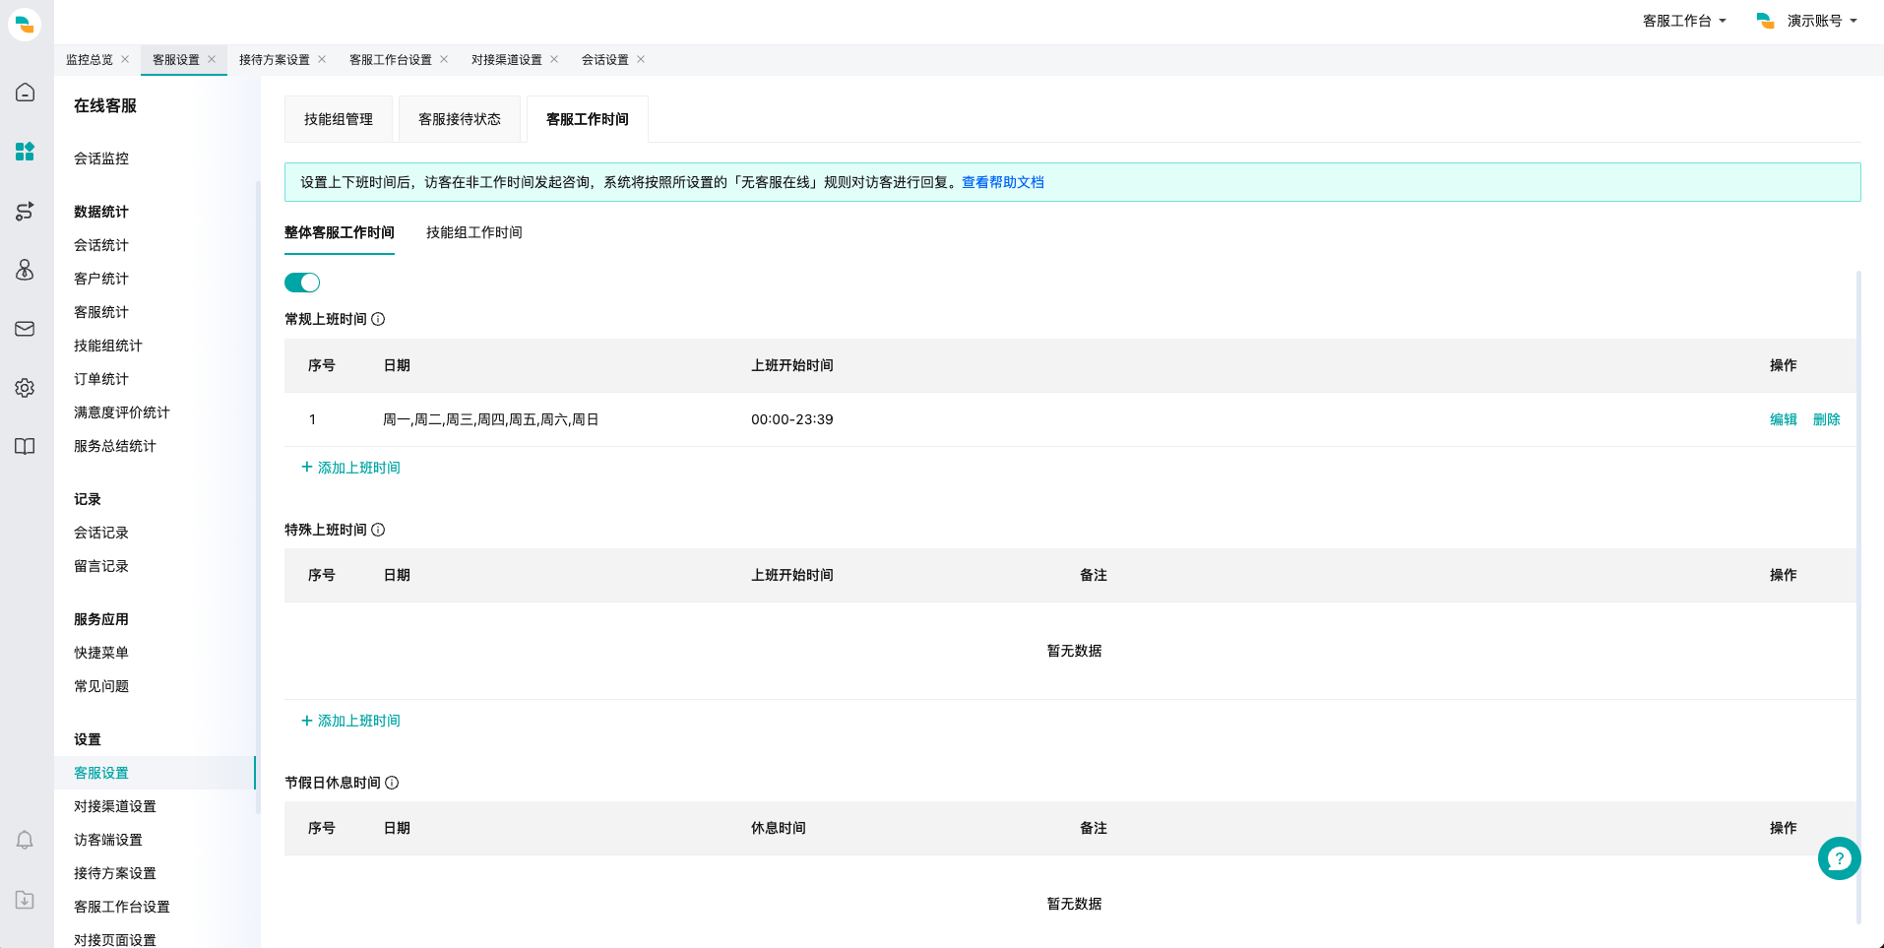Close the 会话设置 tab
This screenshot has width=1884, height=948.
[x=641, y=59]
